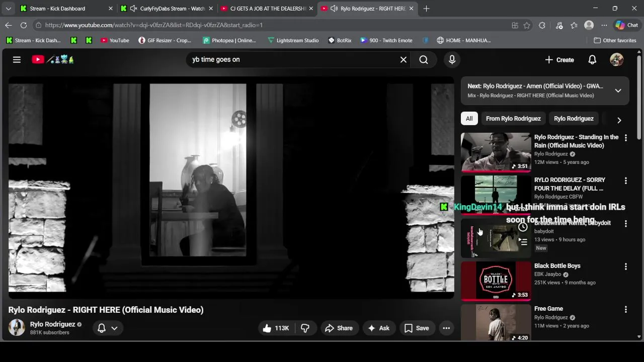Open BotRix bookmark
644x362 pixels.
[340, 40]
